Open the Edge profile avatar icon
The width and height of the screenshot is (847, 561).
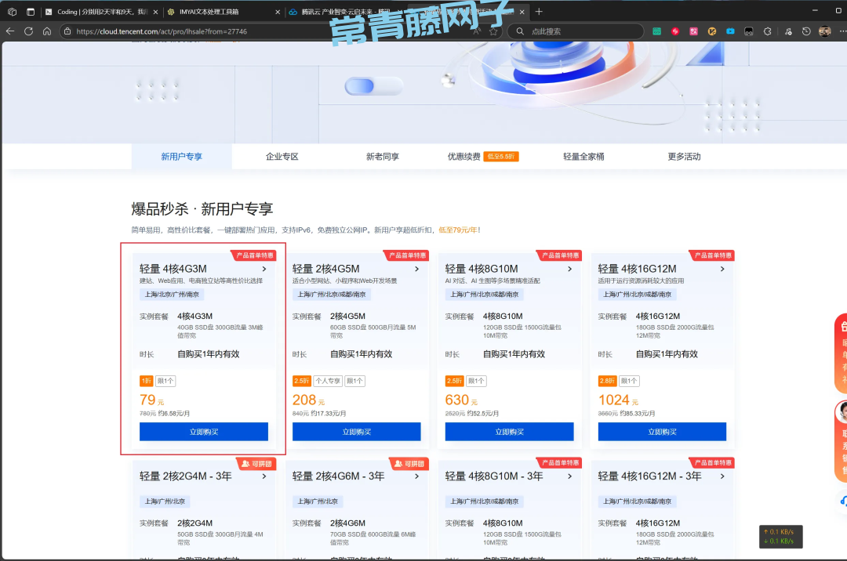click(x=824, y=31)
